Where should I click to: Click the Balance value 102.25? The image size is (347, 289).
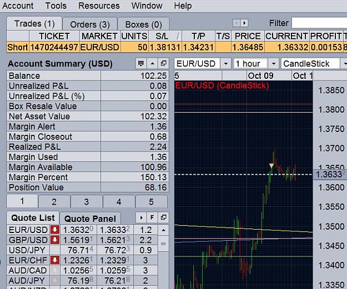[154, 76]
